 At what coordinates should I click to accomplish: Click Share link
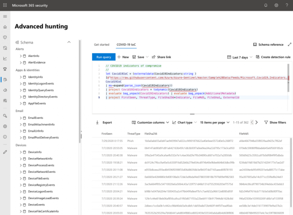tap(161, 57)
